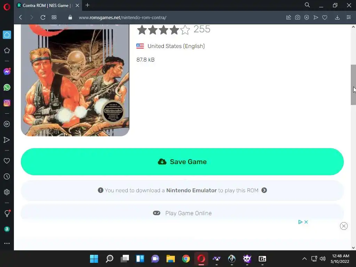Open My Flow sidebar icon
The image size is (356, 267).
[7, 140]
